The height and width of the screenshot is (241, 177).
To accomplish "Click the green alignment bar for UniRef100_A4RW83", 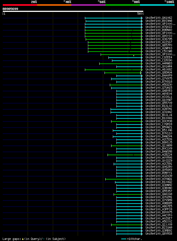I will coord(121,64).
